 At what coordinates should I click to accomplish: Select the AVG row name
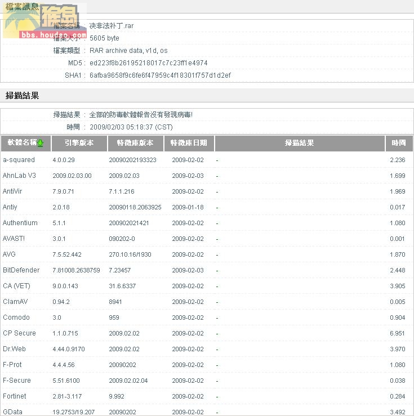(x=9, y=254)
